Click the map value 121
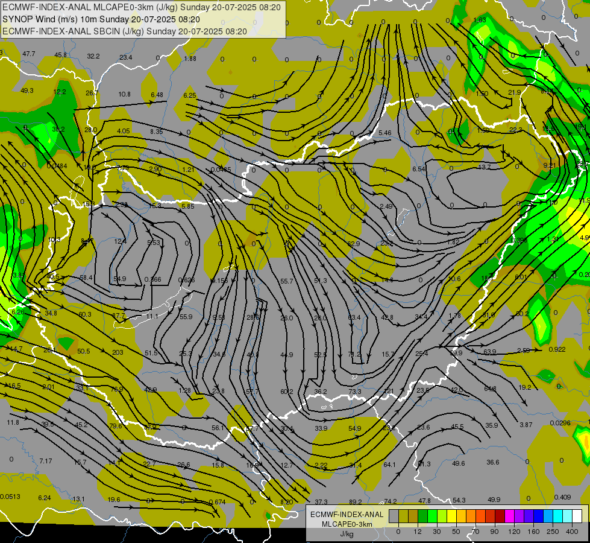The height and width of the screenshot is (543, 590). pyautogui.click(x=389, y=391)
